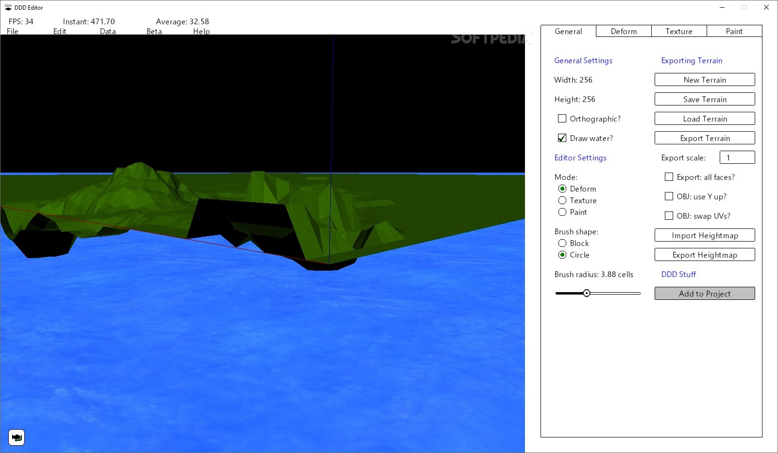Click the Export Terrain button
Image resolution: width=778 pixels, height=453 pixels.
tap(705, 138)
